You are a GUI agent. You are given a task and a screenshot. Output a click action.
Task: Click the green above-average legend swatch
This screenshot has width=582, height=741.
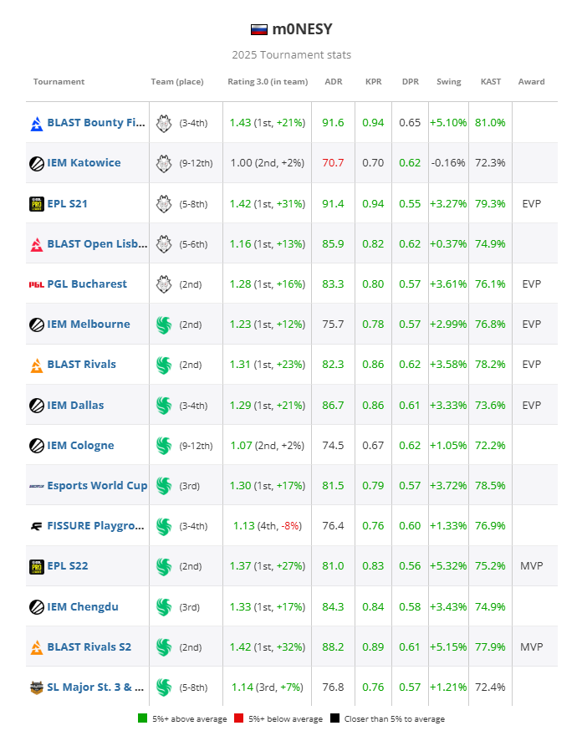tap(143, 719)
